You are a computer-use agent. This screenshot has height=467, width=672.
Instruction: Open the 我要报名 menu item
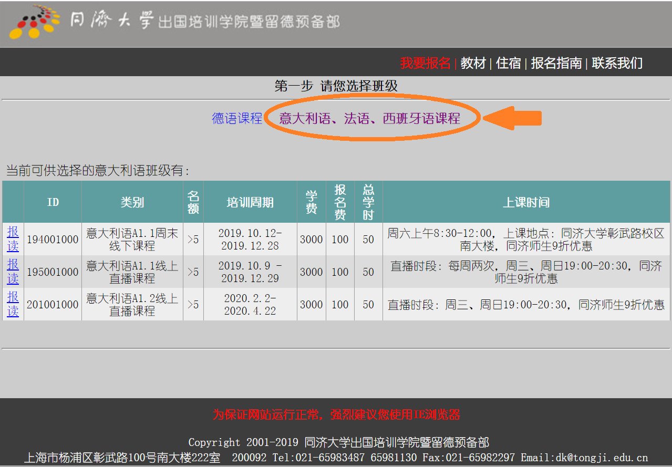coord(425,63)
